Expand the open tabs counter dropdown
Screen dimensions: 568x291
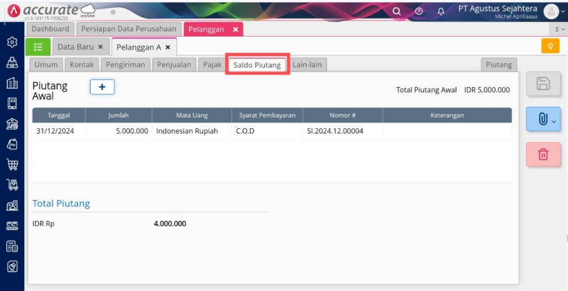coord(559,29)
